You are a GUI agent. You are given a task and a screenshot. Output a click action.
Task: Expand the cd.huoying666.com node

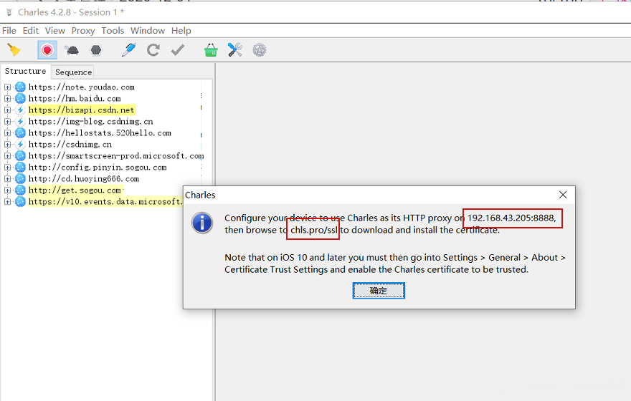coord(7,178)
